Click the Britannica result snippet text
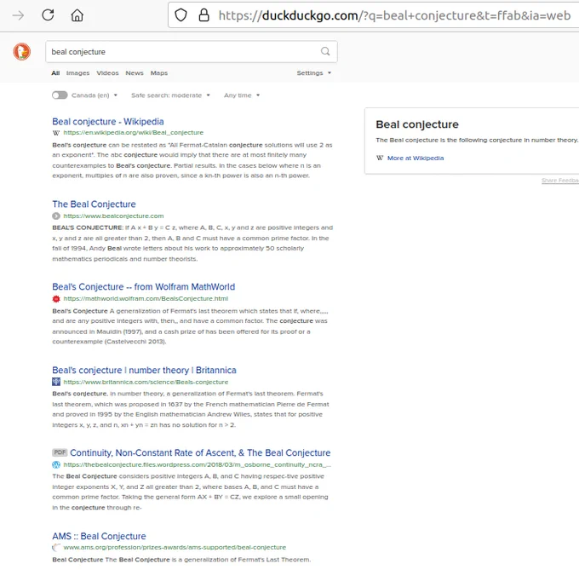The width and height of the screenshot is (579, 570). click(191, 409)
